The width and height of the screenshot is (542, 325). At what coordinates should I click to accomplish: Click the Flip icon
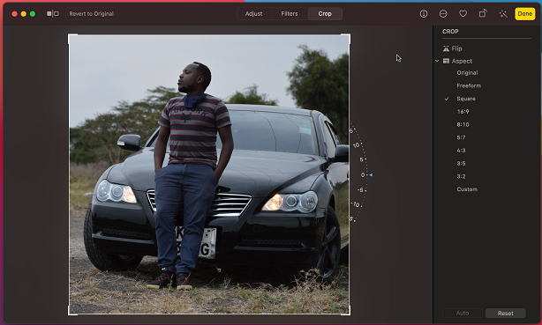tap(447, 48)
